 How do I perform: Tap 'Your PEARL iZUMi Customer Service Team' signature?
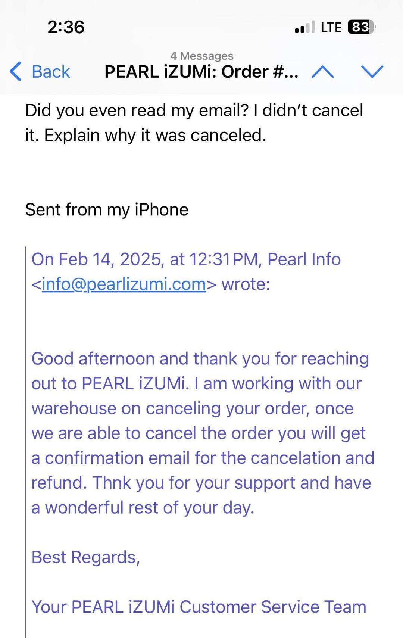(199, 607)
